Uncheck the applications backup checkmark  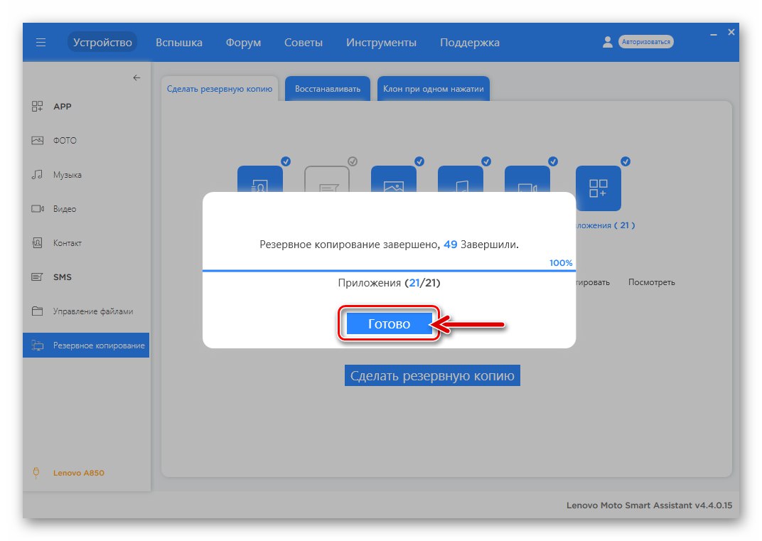626,161
